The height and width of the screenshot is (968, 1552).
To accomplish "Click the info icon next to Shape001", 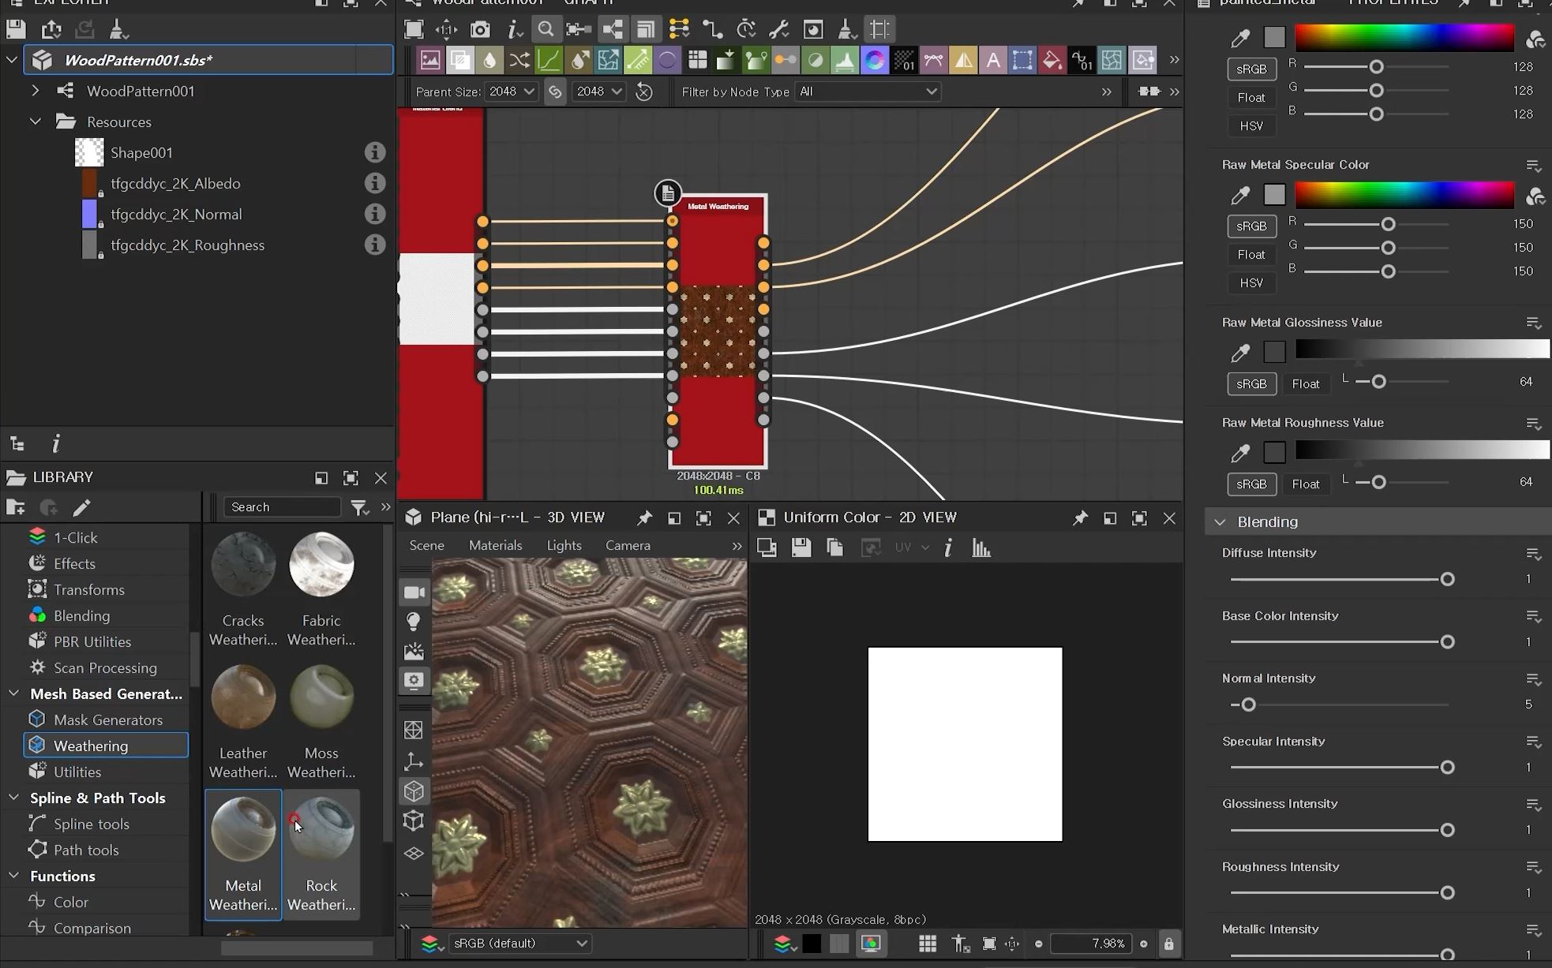I will (x=374, y=152).
